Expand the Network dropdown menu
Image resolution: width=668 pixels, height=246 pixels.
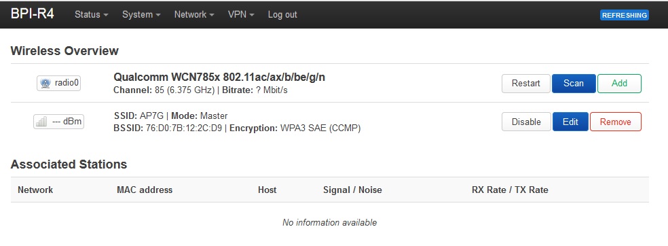click(194, 14)
